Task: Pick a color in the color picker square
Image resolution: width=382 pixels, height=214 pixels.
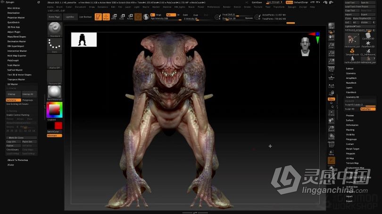Action: coord(55,110)
